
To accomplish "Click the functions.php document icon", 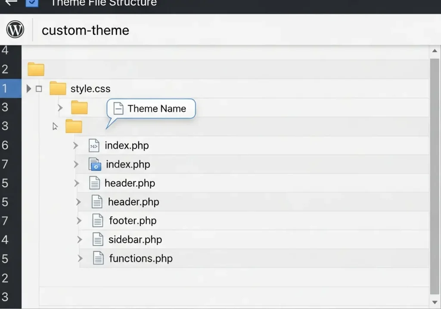I will pyautogui.click(x=99, y=259).
